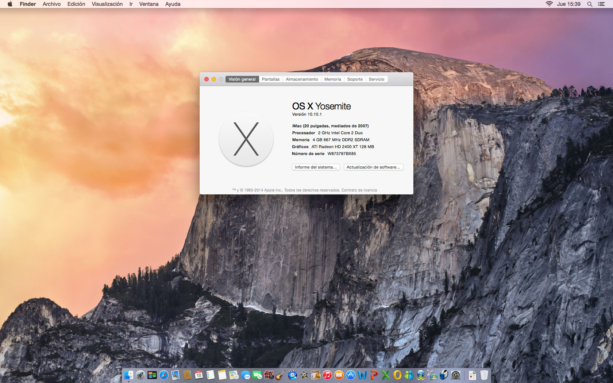Open iBooks orange book icon

pos(339,375)
